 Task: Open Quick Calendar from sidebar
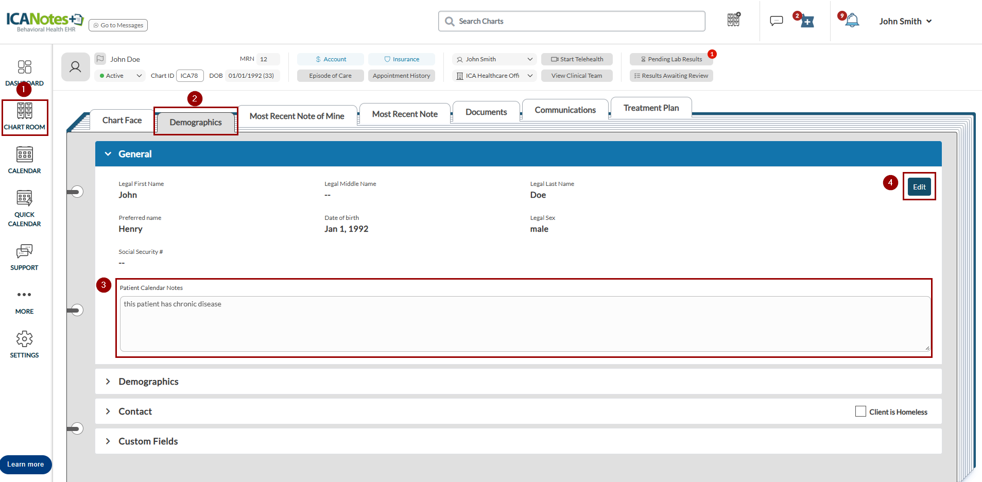click(24, 199)
